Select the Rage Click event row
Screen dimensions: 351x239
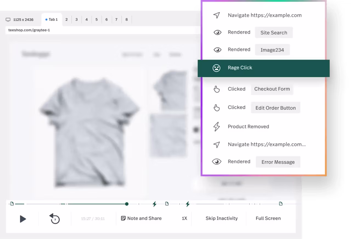[x=264, y=68]
